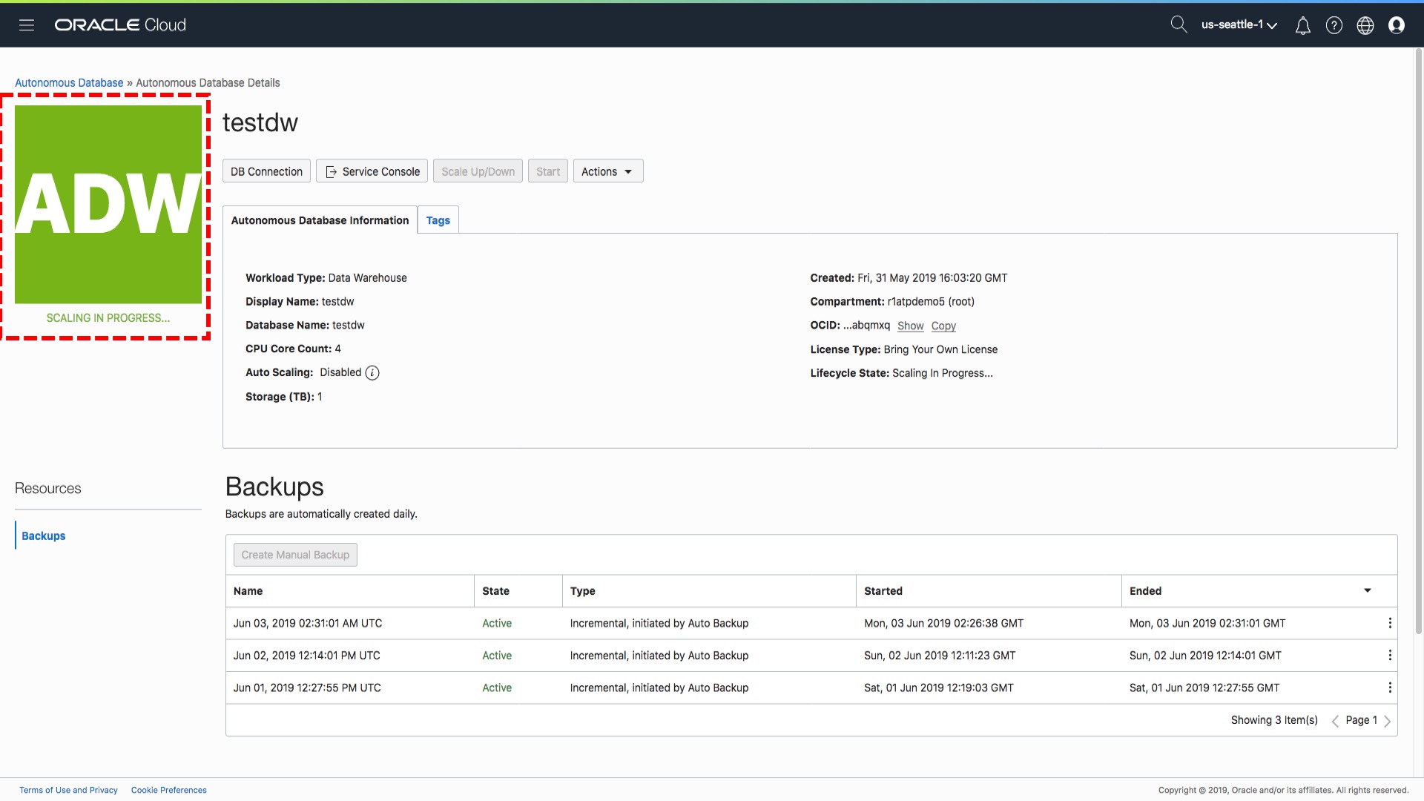Click Auto Scaling info icon
Viewport: 1424px width, 801px height.
[x=372, y=373]
